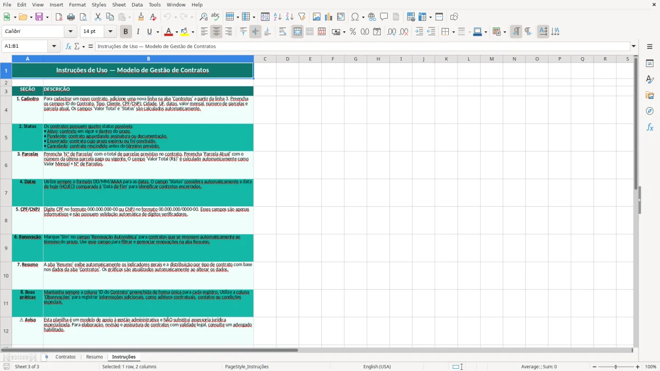Expand the Borders dropdown arrow
Viewport: 660px width, 371px height.
pos(453,32)
